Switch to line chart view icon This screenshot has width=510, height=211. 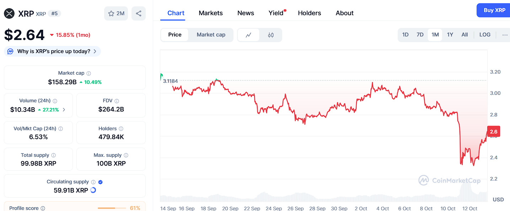click(248, 35)
